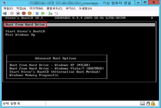Click the Advanced Boot Options heading
Screen dimensions: 161x108
tap(56, 58)
